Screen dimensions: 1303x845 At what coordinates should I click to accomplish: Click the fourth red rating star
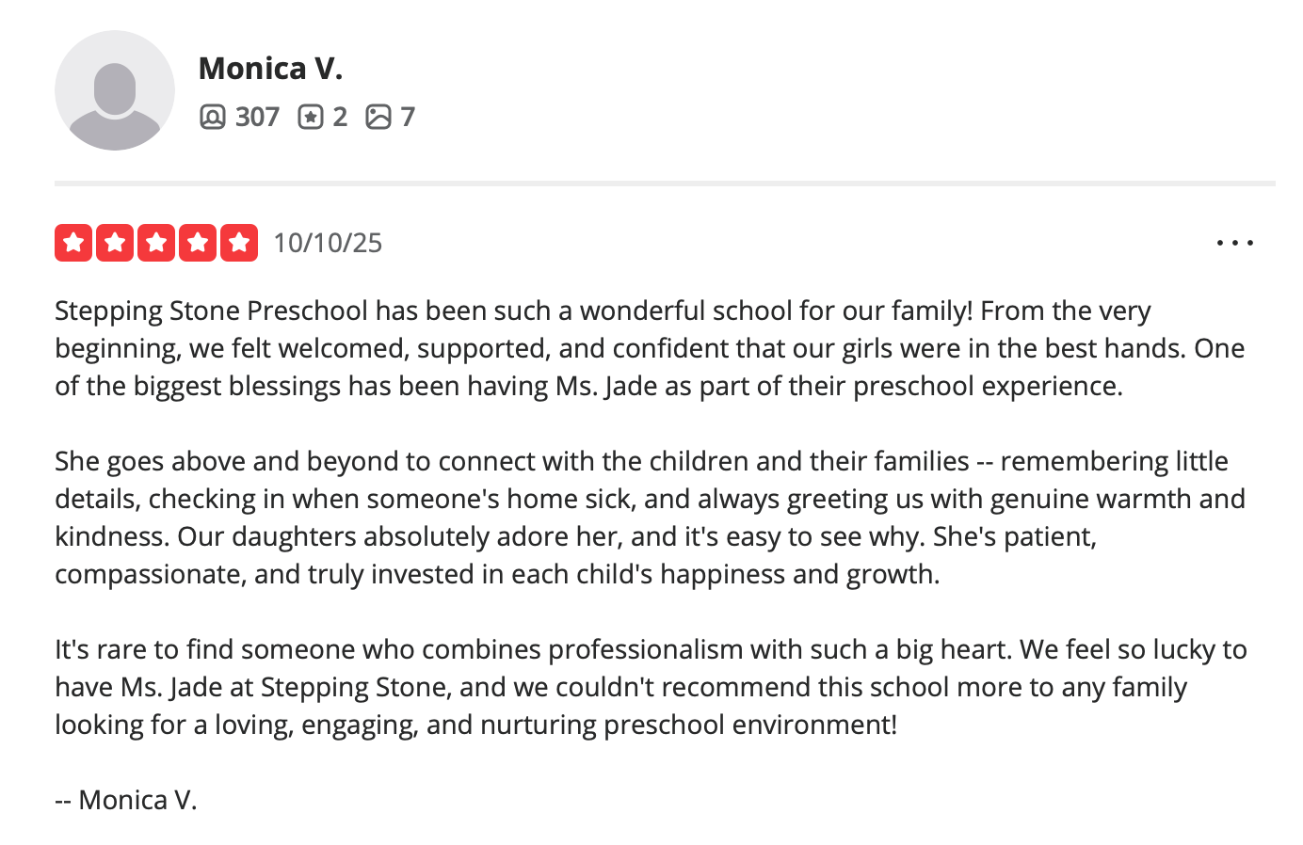pyautogui.click(x=198, y=243)
